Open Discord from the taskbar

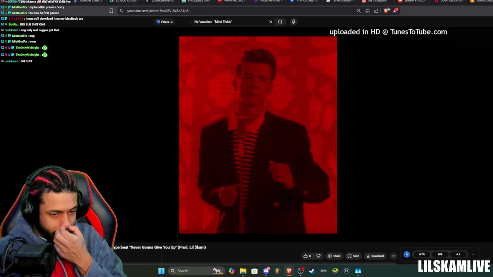(266, 271)
